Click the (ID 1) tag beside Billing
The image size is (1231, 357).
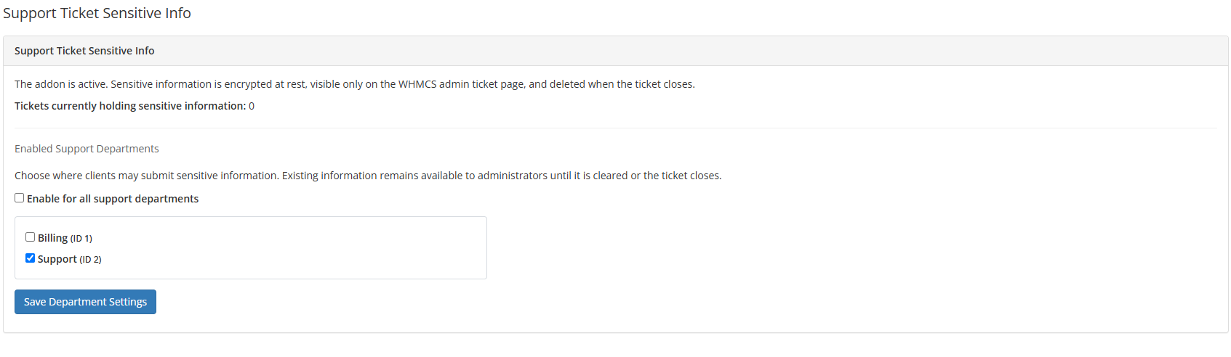point(81,239)
